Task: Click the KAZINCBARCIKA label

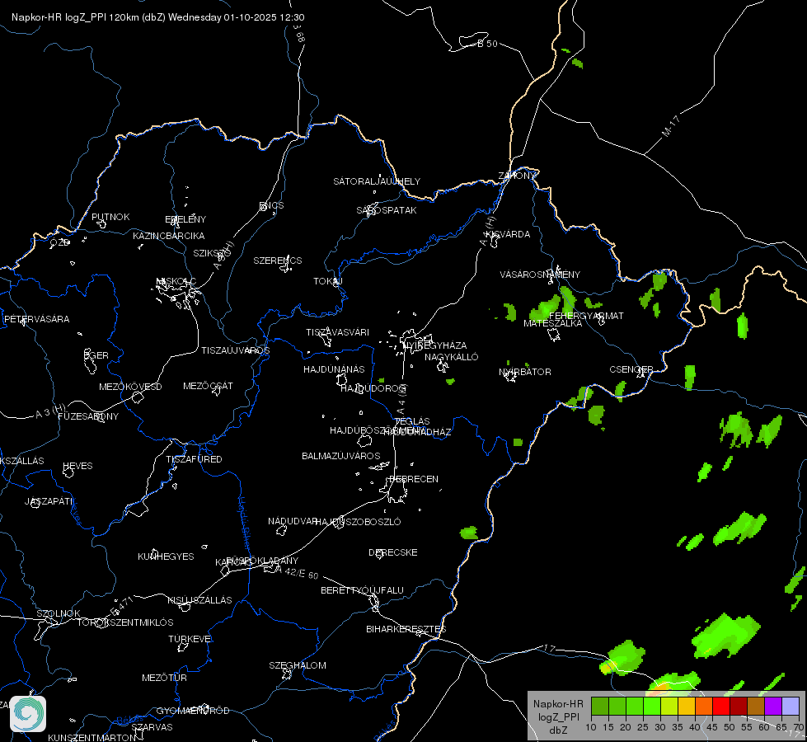Action: click(169, 236)
